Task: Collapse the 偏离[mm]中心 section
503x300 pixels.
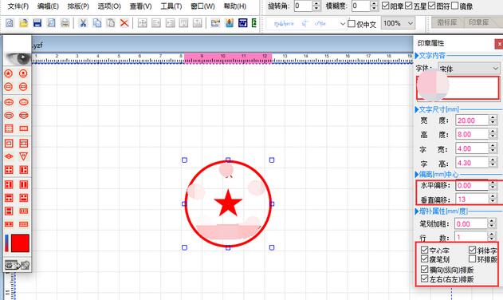Action: (417, 175)
